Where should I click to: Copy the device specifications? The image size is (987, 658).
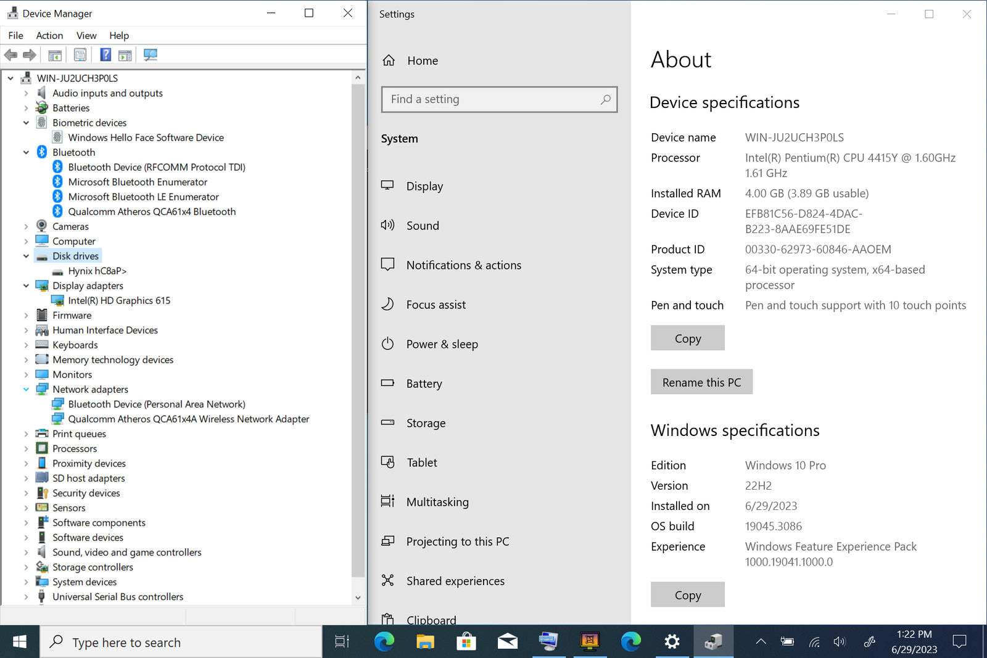click(687, 339)
